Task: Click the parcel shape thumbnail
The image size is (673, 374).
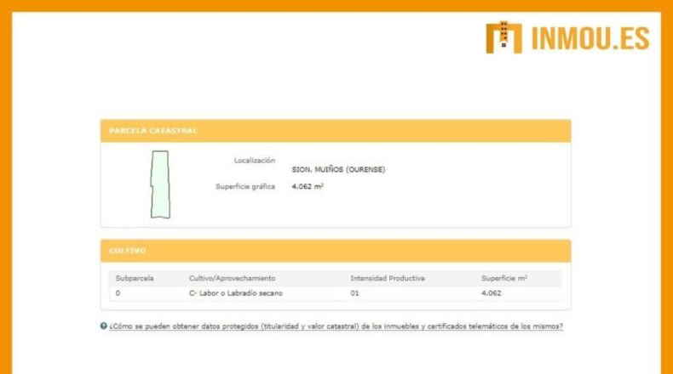Action: (x=160, y=184)
